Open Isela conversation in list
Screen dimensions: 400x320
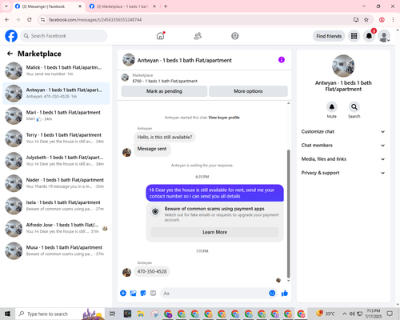coord(56,206)
